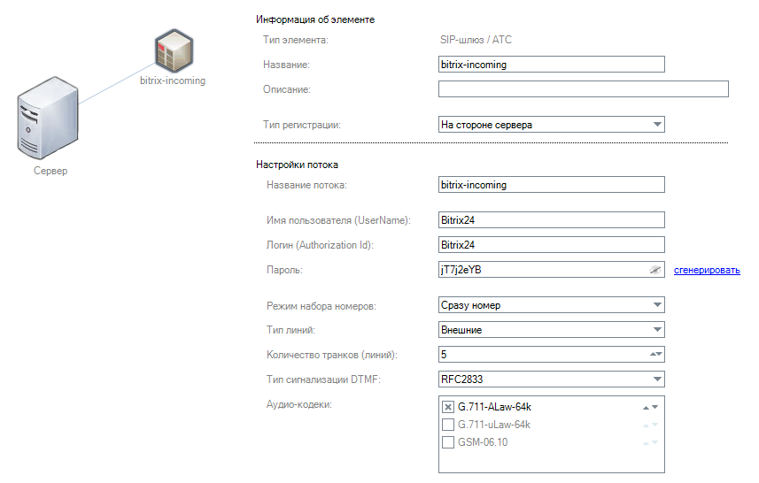Click priority arrows for G.711-uLaw-64k
Viewport: 759px width, 483px height.
[x=650, y=425]
